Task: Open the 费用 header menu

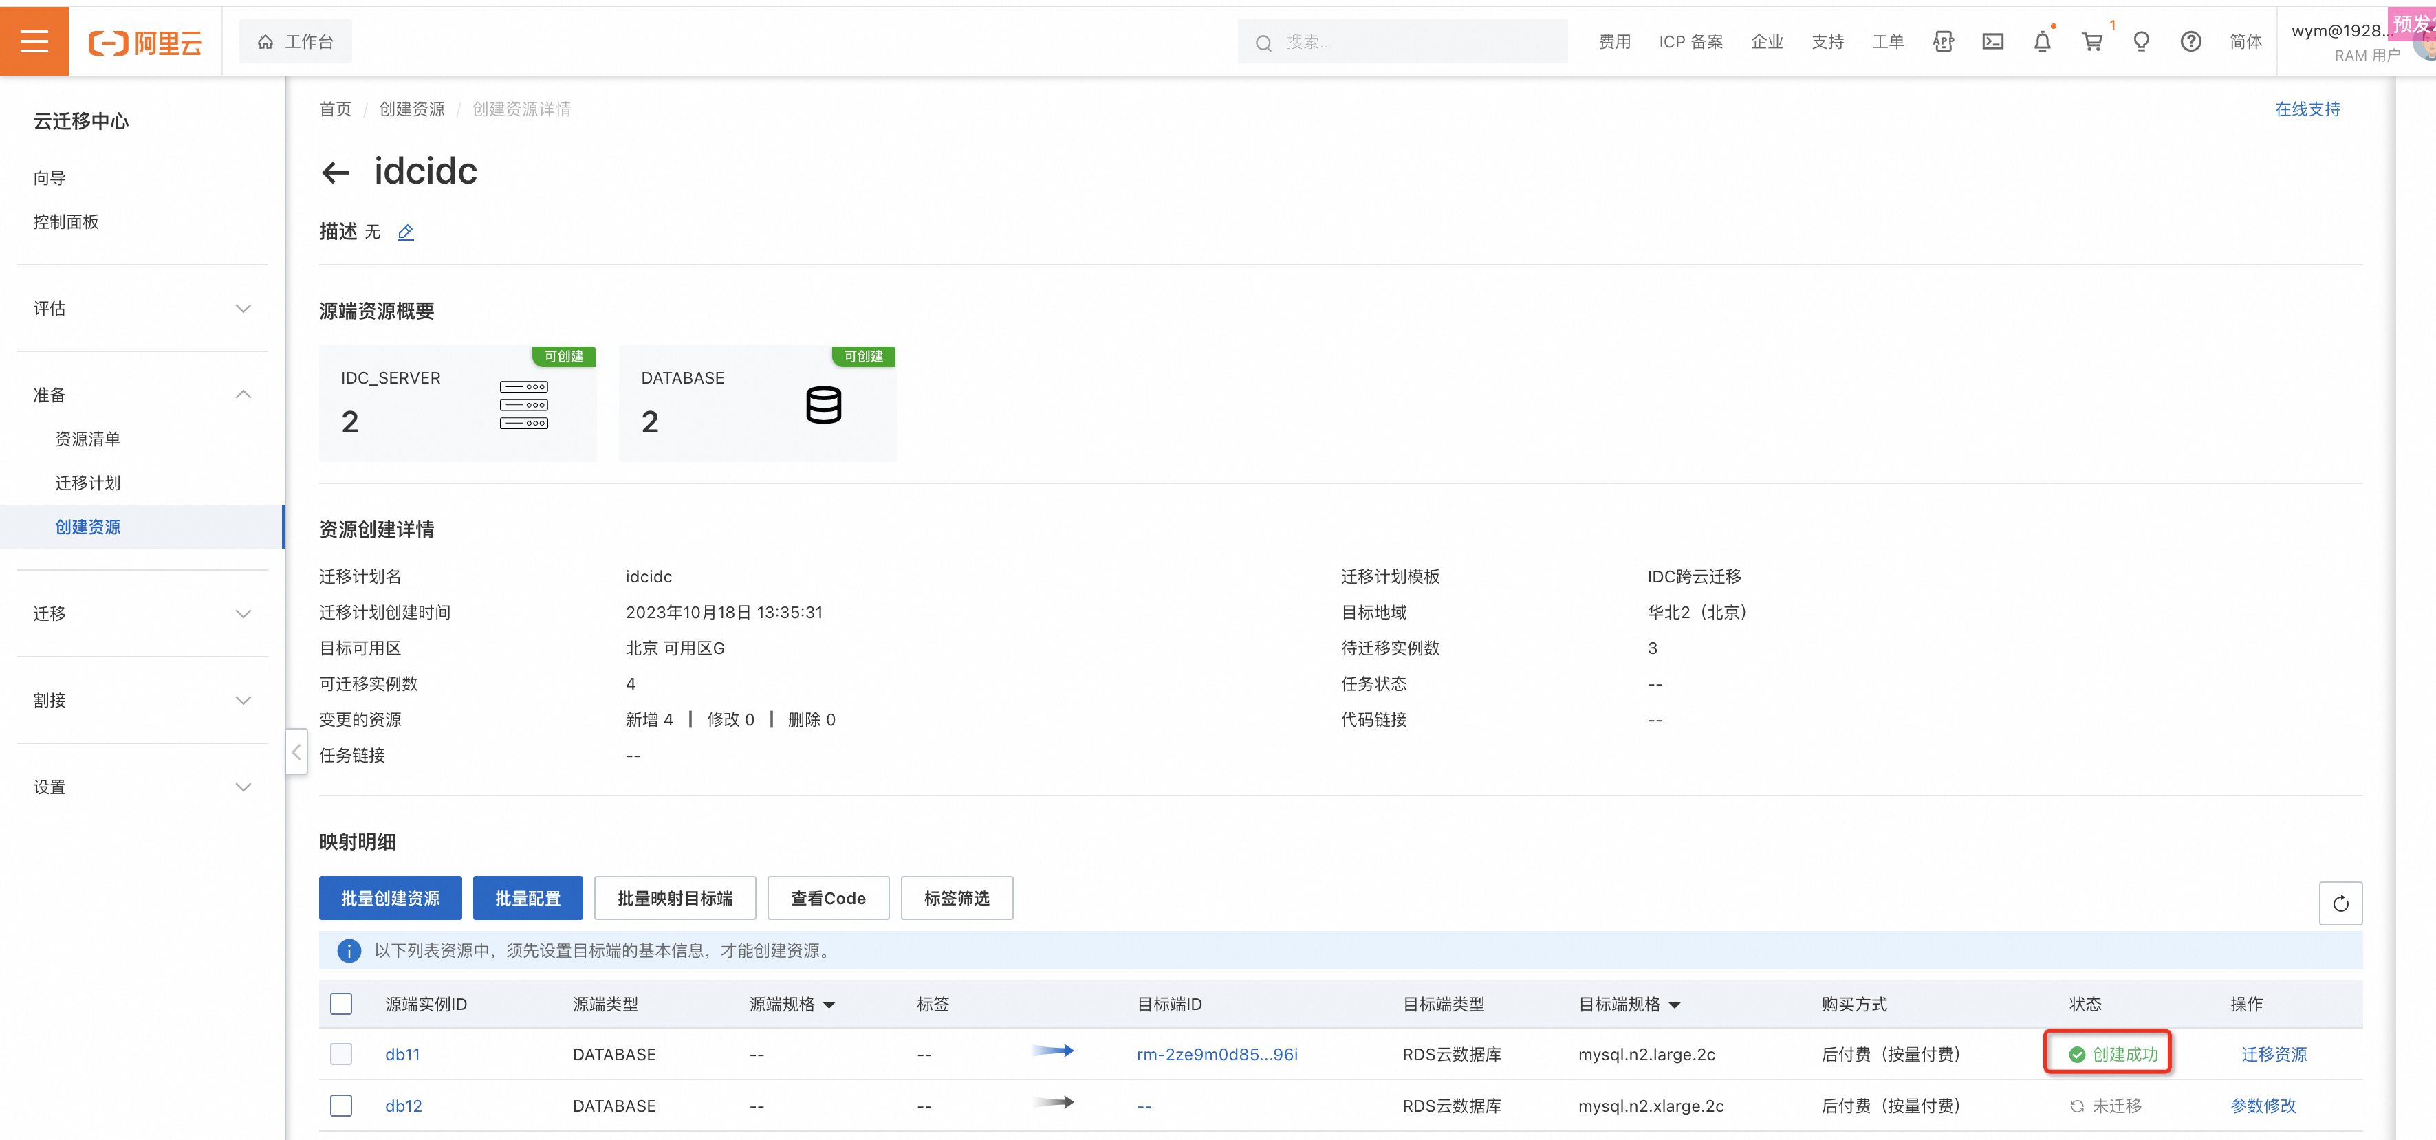Action: (x=1614, y=41)
